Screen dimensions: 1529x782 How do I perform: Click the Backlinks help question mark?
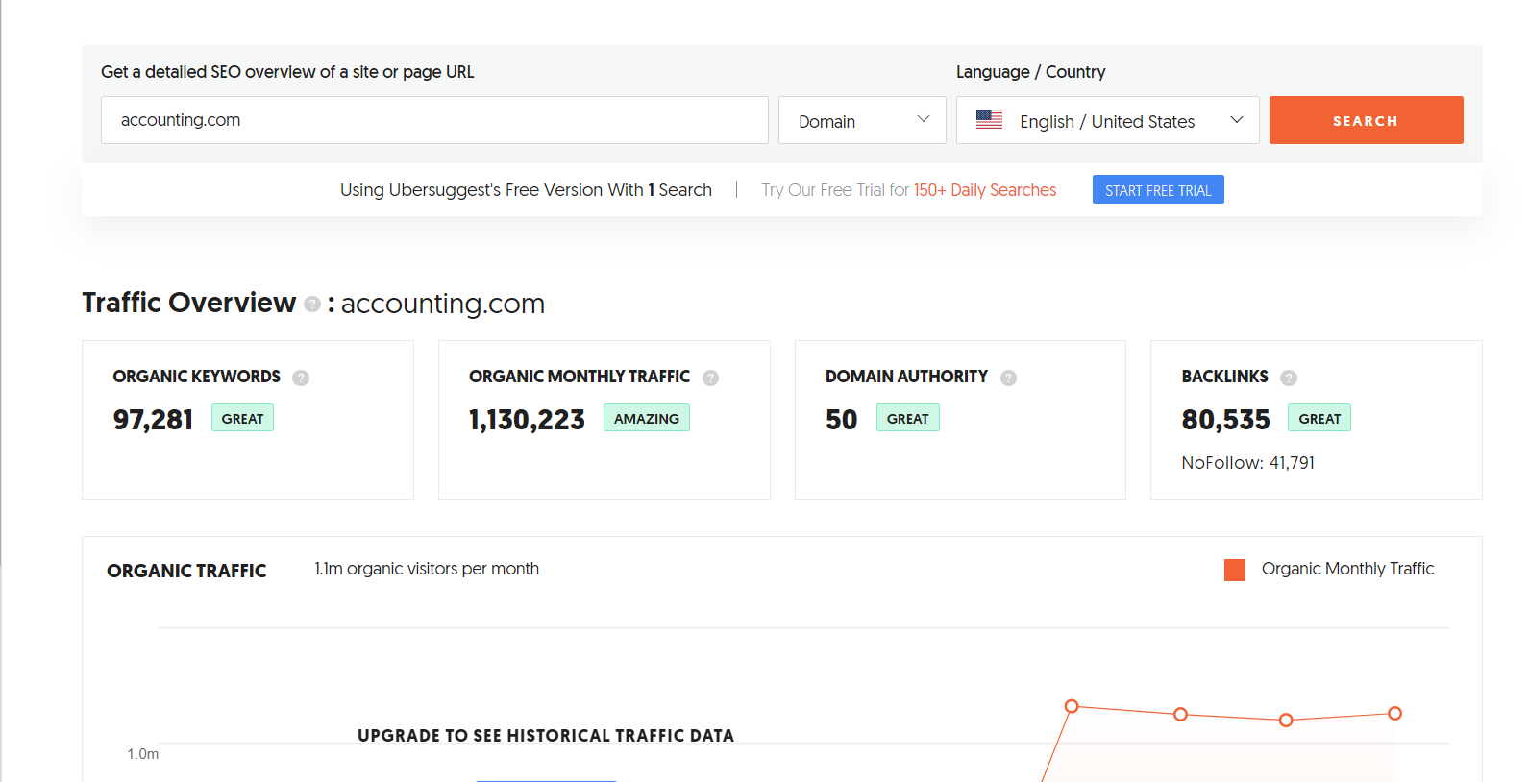tap(1289, 378)
